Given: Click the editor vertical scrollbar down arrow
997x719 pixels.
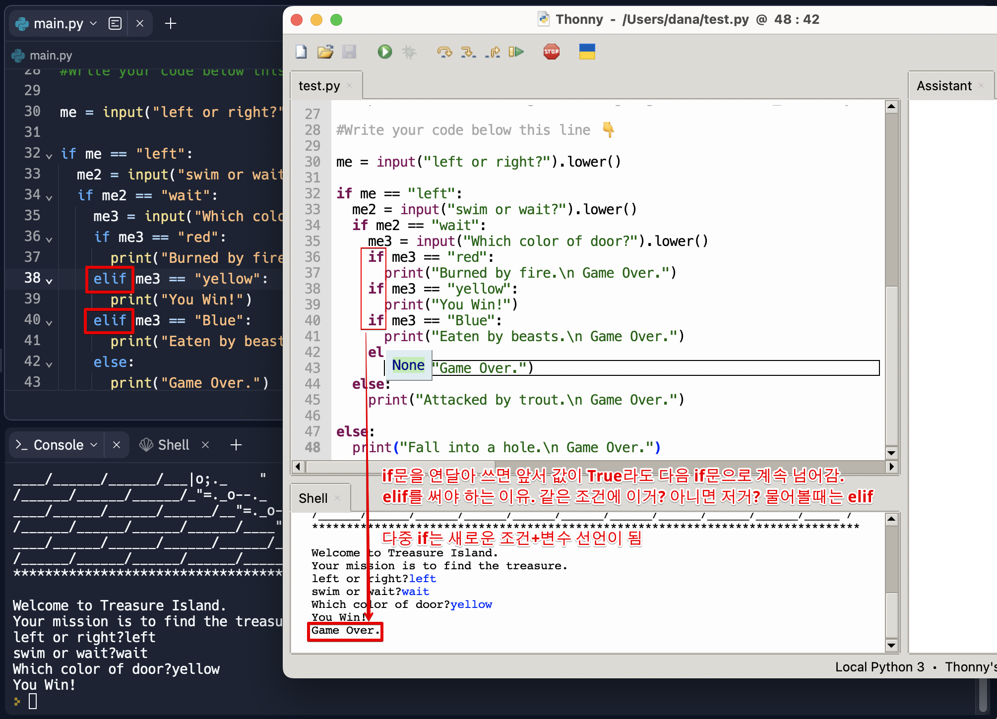Looking at the screenshot, I should pos(891,452).
